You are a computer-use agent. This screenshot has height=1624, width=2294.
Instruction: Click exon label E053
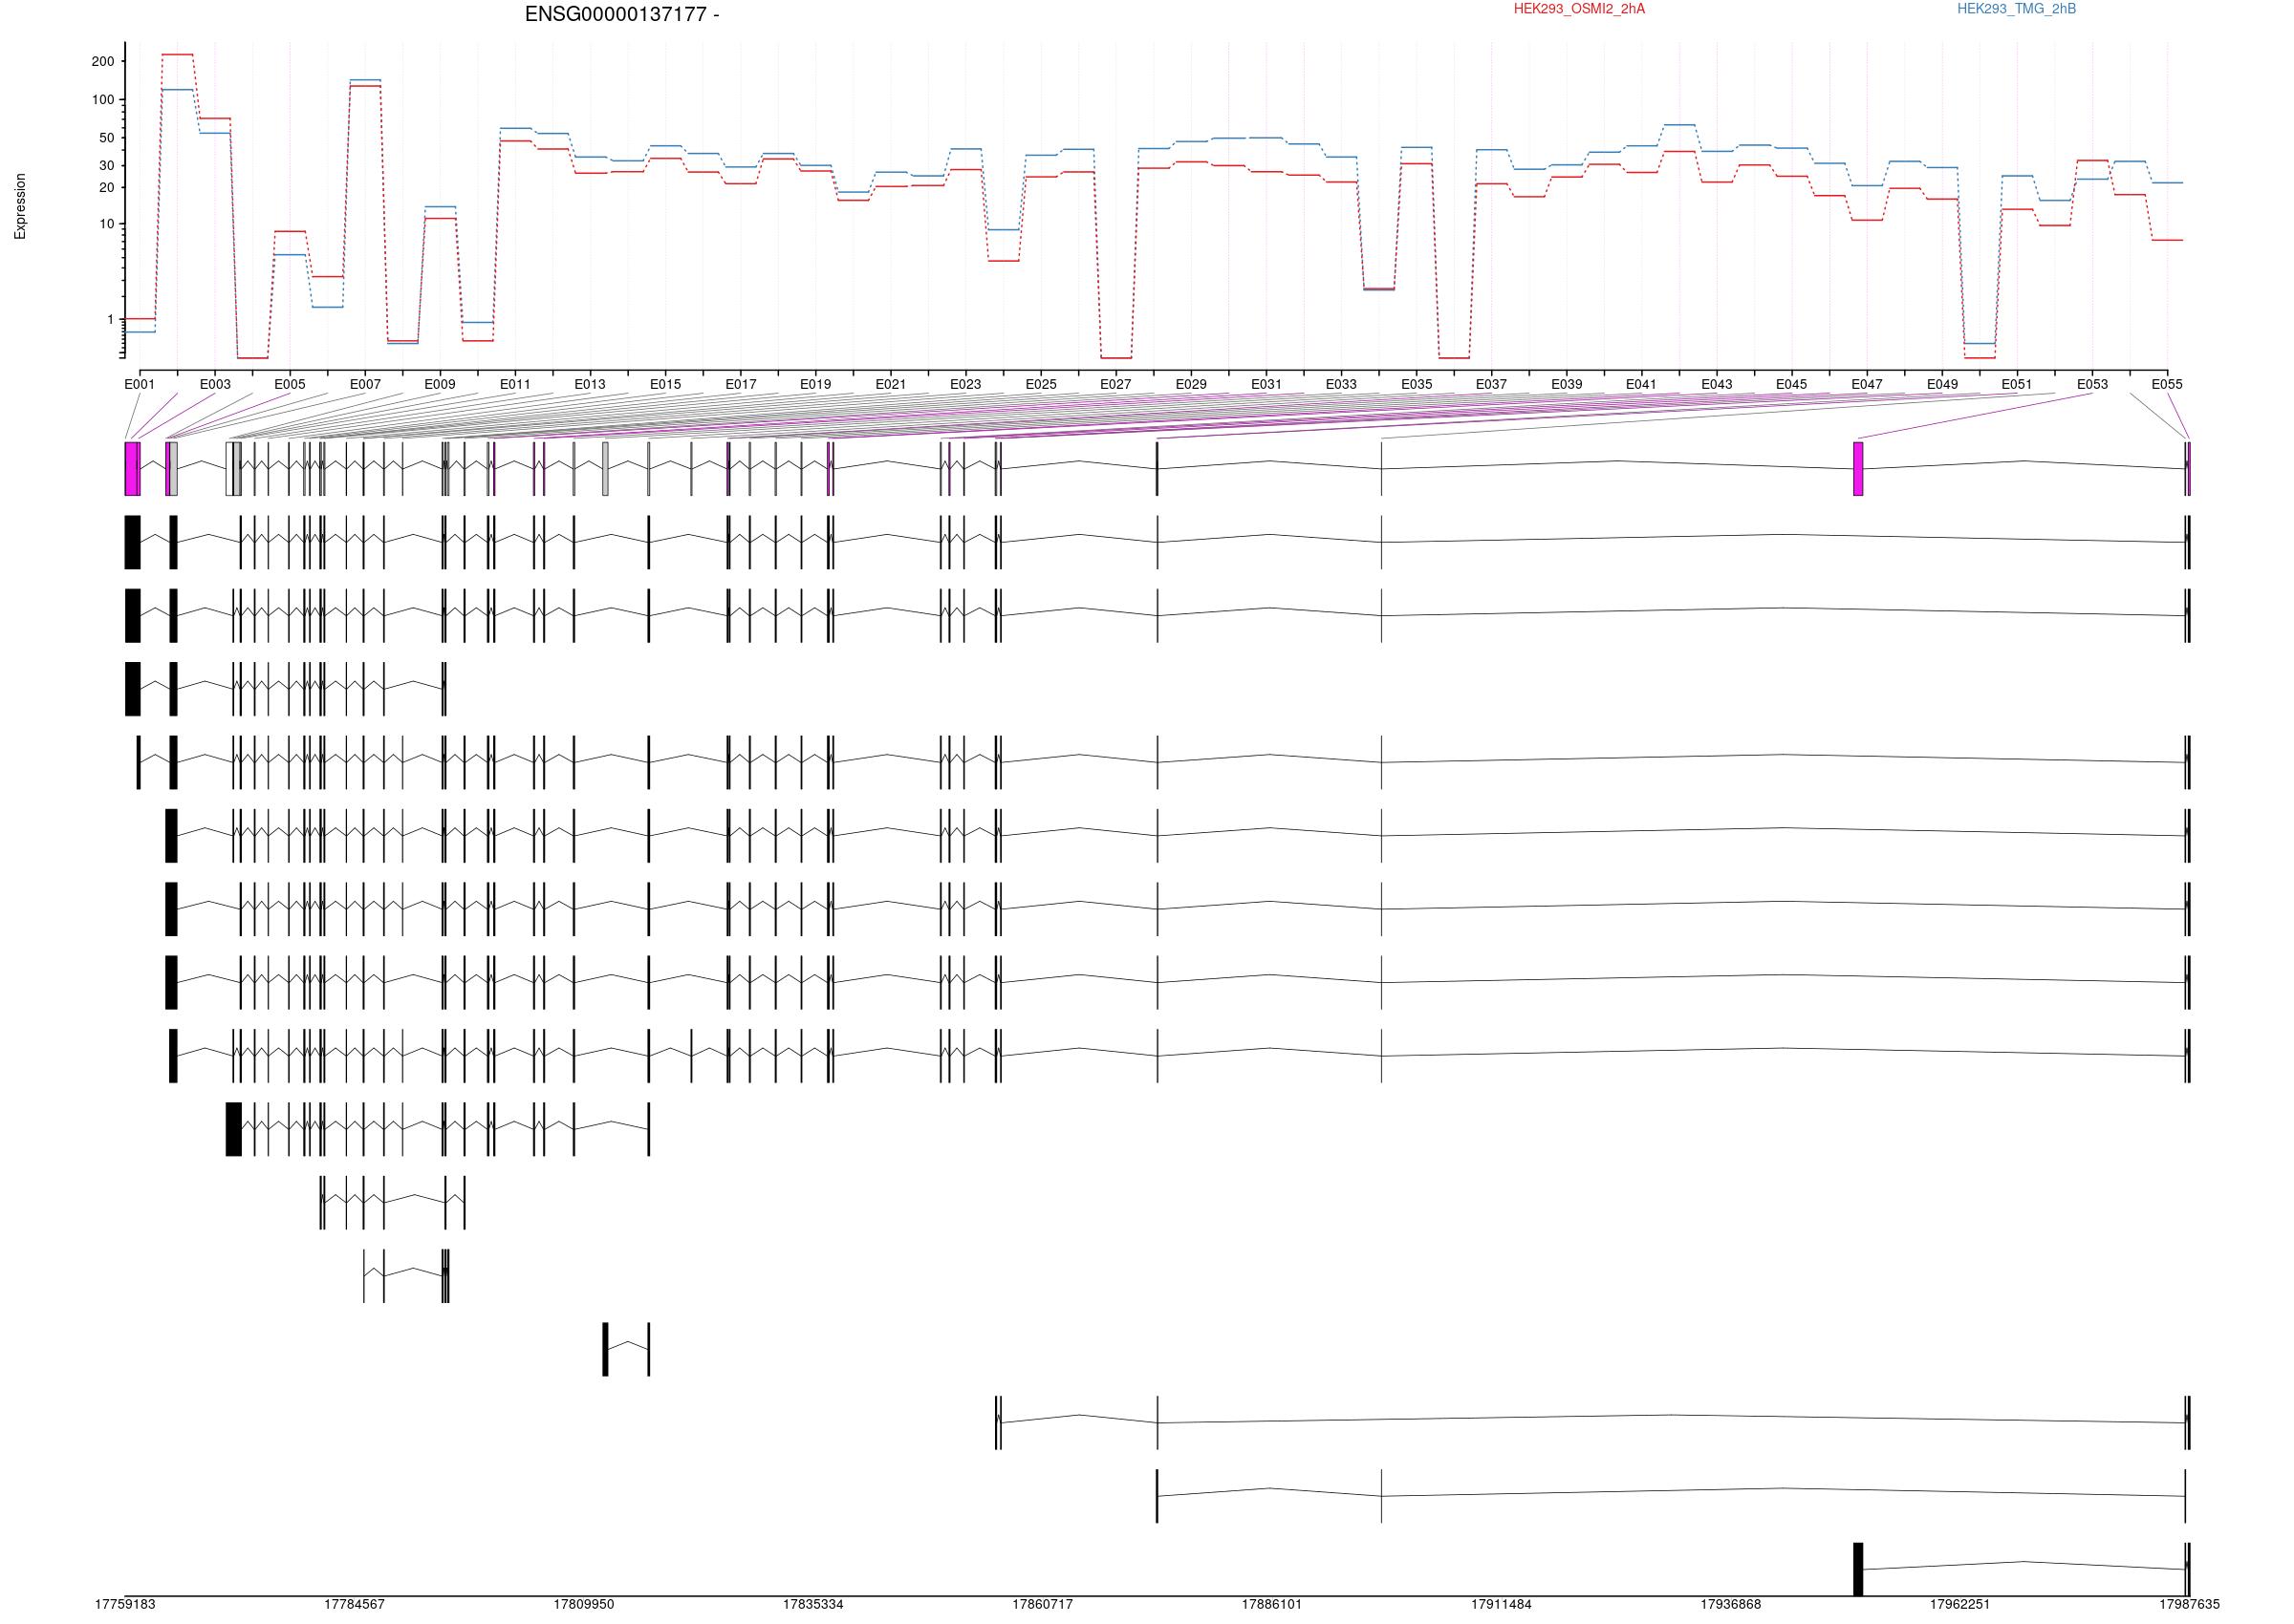(2093, 384)
